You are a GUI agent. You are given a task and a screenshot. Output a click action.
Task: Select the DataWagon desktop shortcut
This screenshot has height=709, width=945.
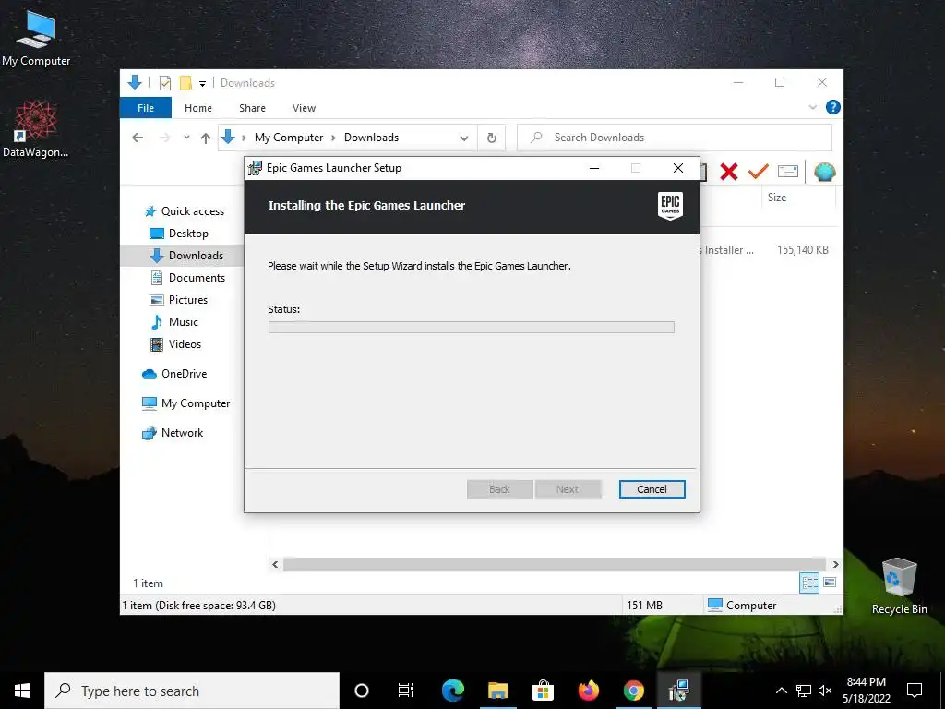coord(36,128)
